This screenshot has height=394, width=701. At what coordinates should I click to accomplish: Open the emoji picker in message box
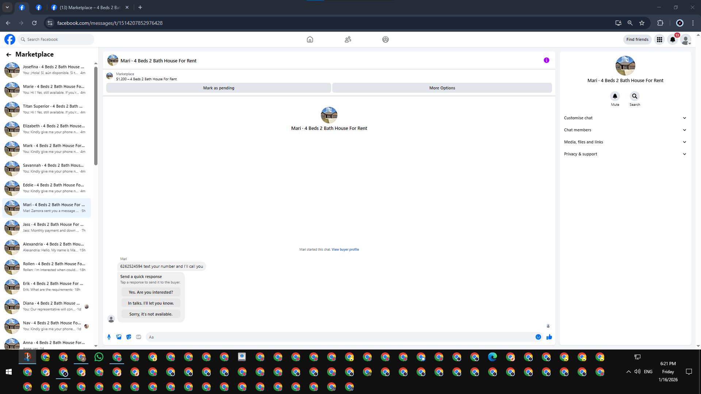538,337
